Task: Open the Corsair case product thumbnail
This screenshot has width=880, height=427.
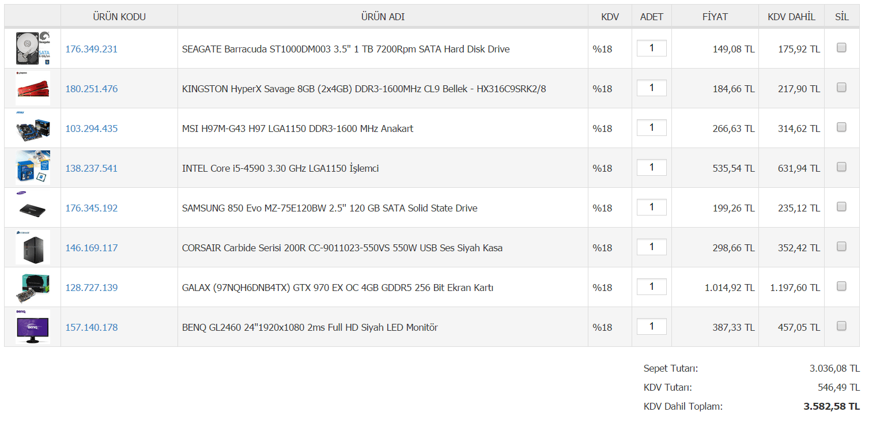Action: [33, 247]
